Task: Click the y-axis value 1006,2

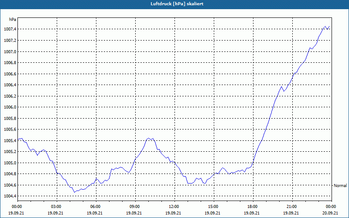Action: point(10,96)
